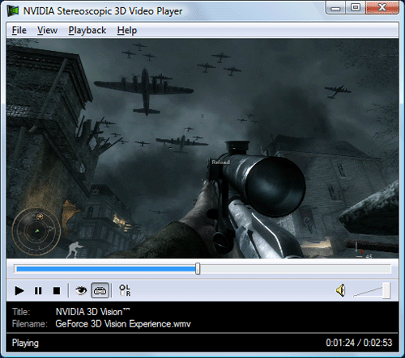Toggle the stereoscopic 3D glasses mode
405x358 pixels.
pyautogui.click(x=100, y=290)
